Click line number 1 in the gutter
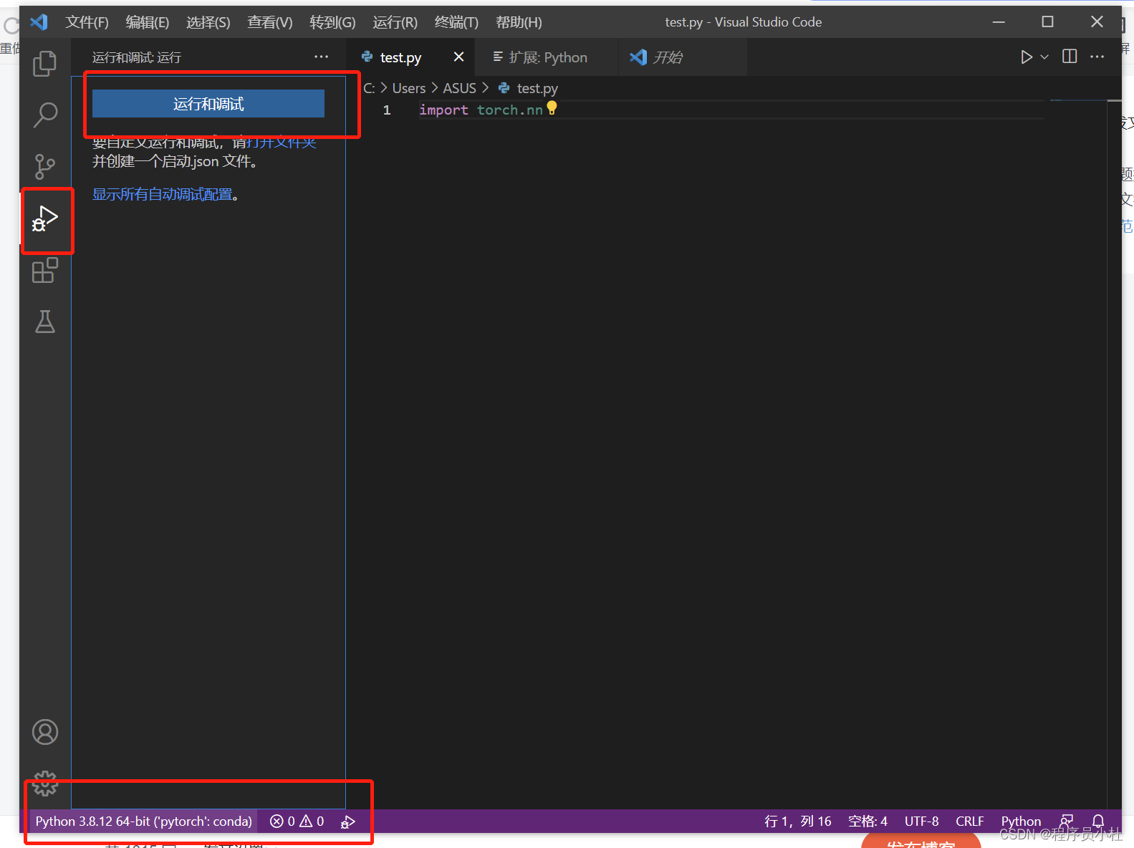Viewport: 1134px width, 848px height. [x=387, y=110]
